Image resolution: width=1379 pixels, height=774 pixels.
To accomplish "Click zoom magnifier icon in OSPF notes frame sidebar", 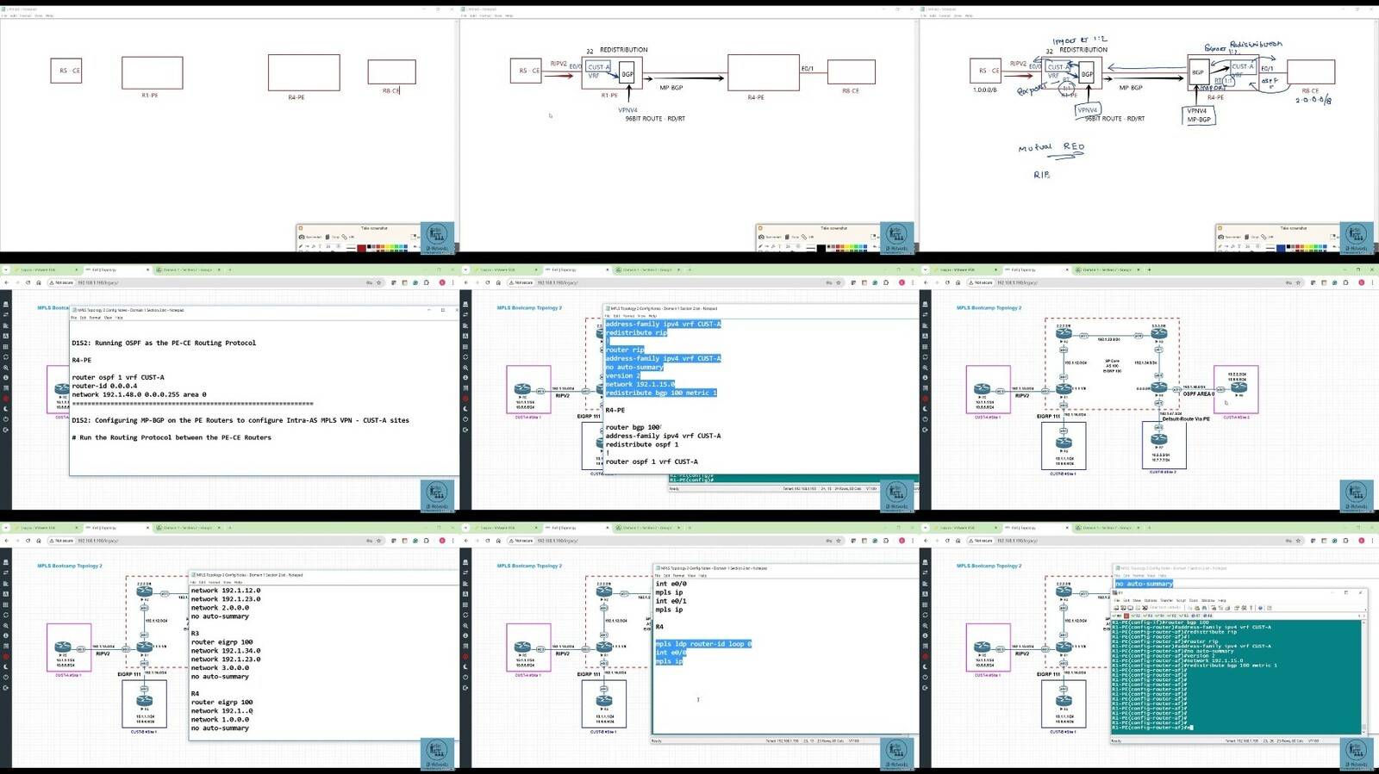I will coord(5,368).
